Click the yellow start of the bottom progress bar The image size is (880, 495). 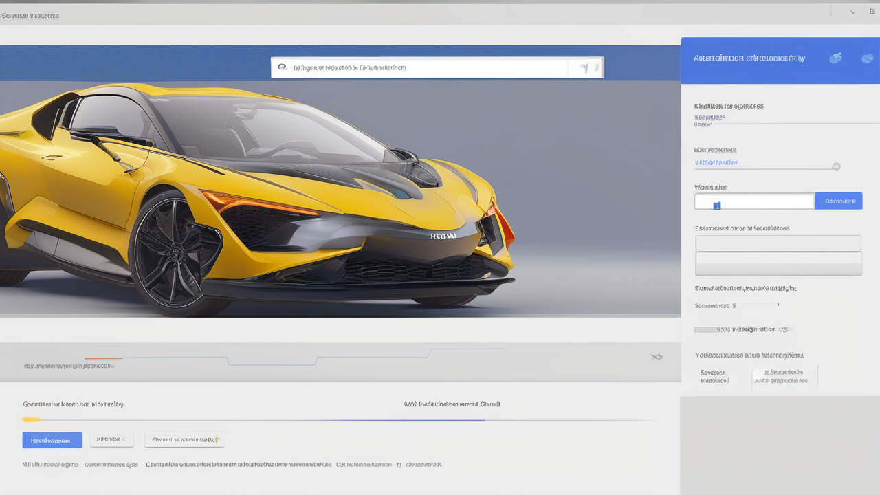31,419
